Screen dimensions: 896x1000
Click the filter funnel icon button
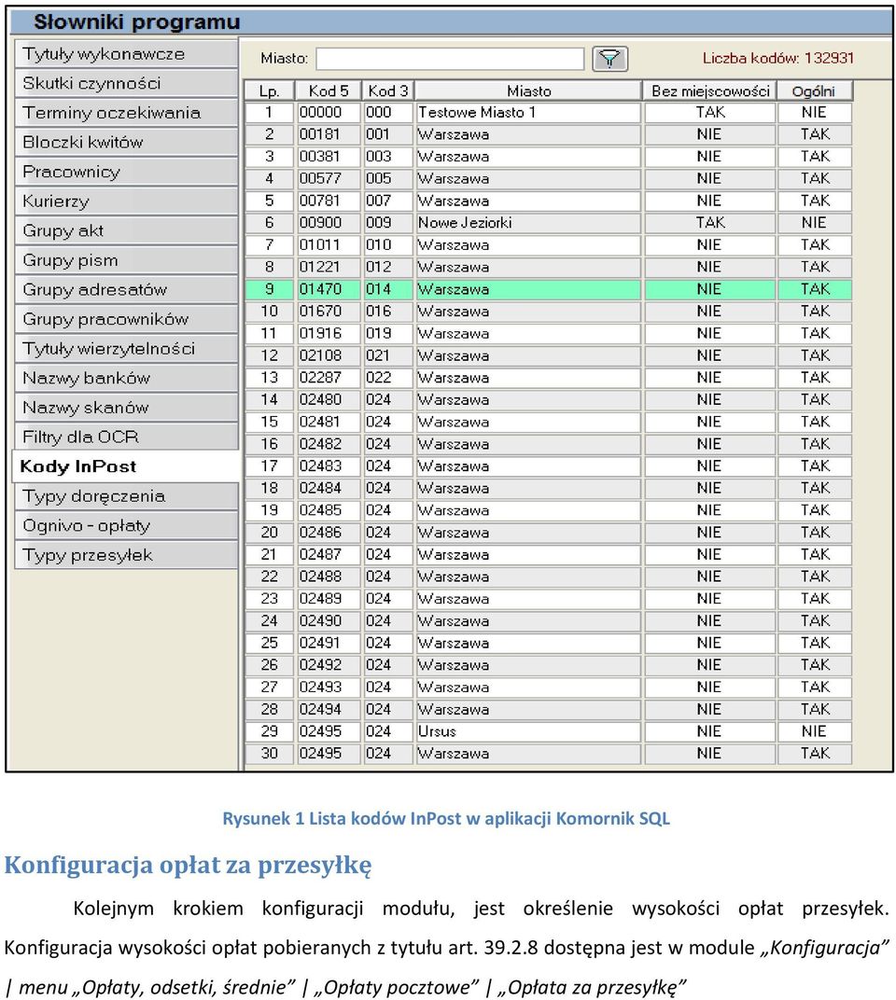[x=610, y=59]
